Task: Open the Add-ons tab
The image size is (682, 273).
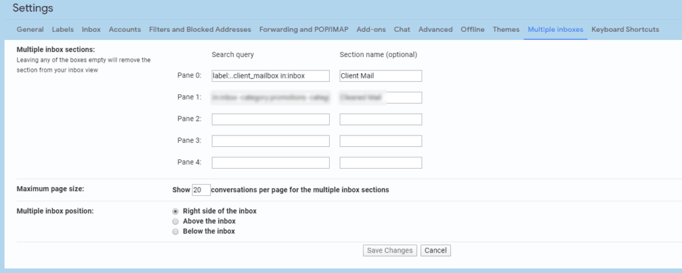Action: [x=372, y=29]
